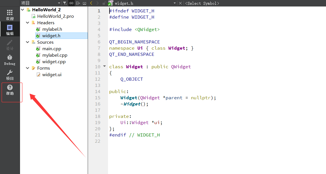Click the Q_OBJECT macro text
The image size is (326, 174).
[132, 79]
